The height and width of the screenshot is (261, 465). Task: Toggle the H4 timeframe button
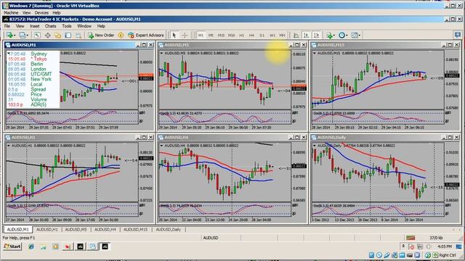252,36
